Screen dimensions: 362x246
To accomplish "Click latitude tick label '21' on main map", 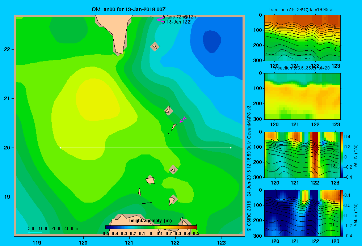I will [x=7, y=98].
